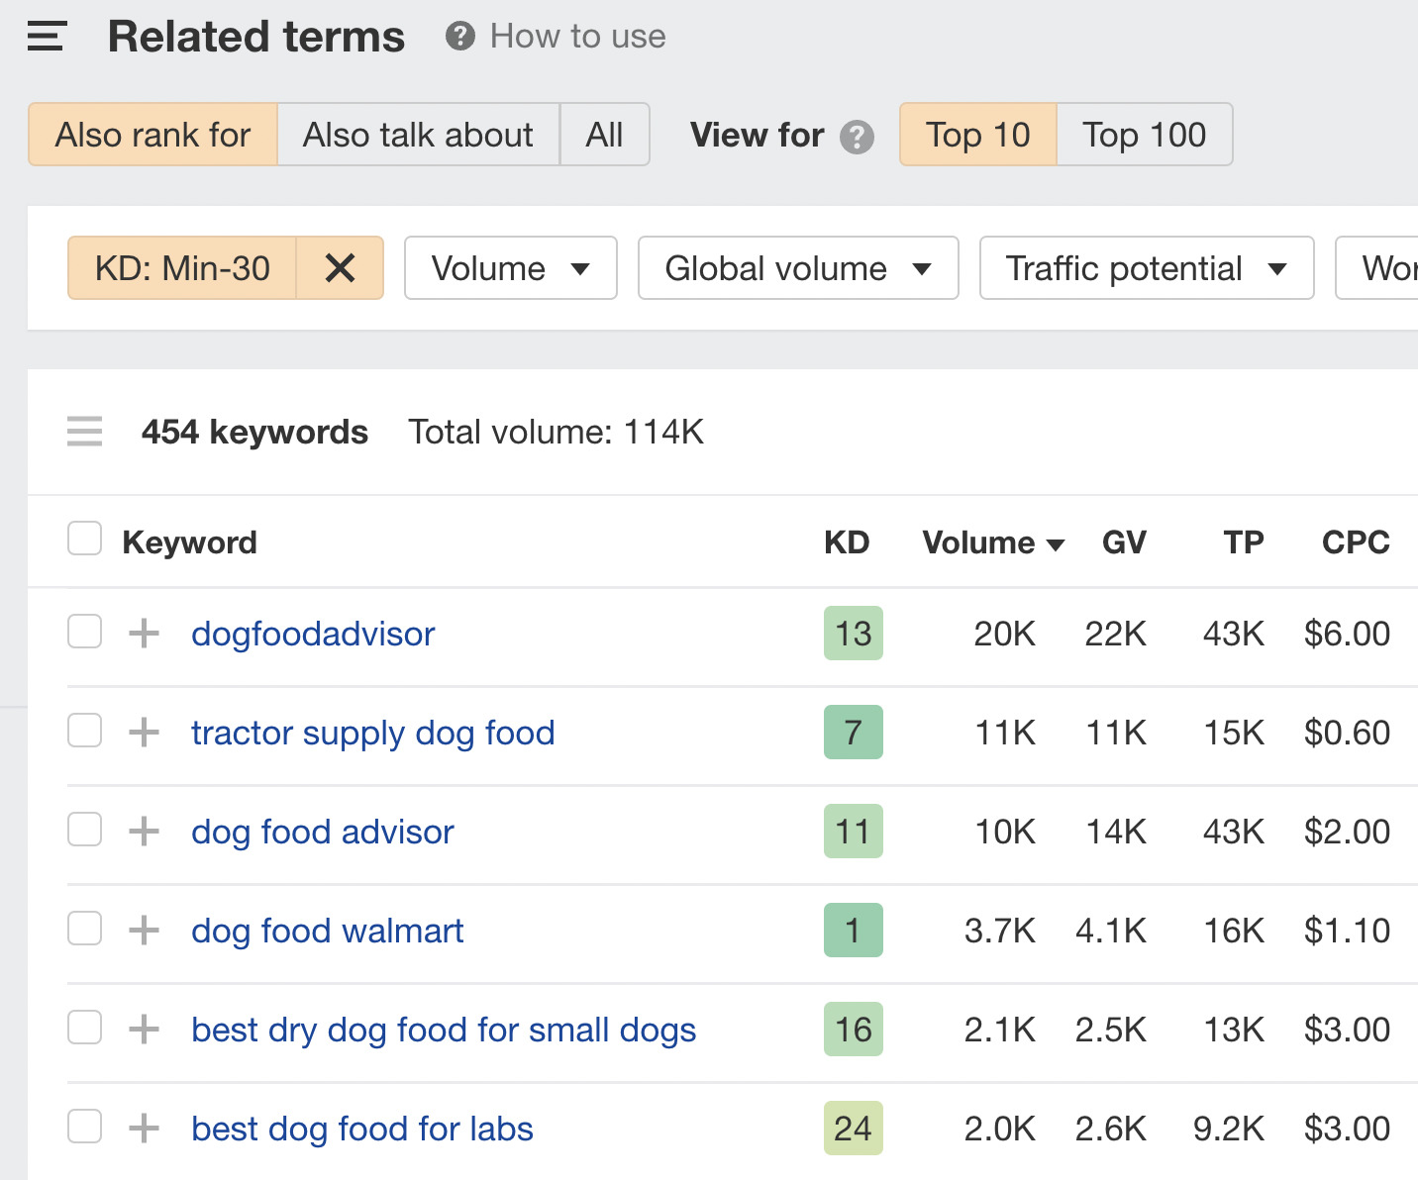The height and width of the screenshot is (1180, 1418).
Task: Add tractor supply dog food via plus icon
Action: pyautogui.click(x=144, y=733)
